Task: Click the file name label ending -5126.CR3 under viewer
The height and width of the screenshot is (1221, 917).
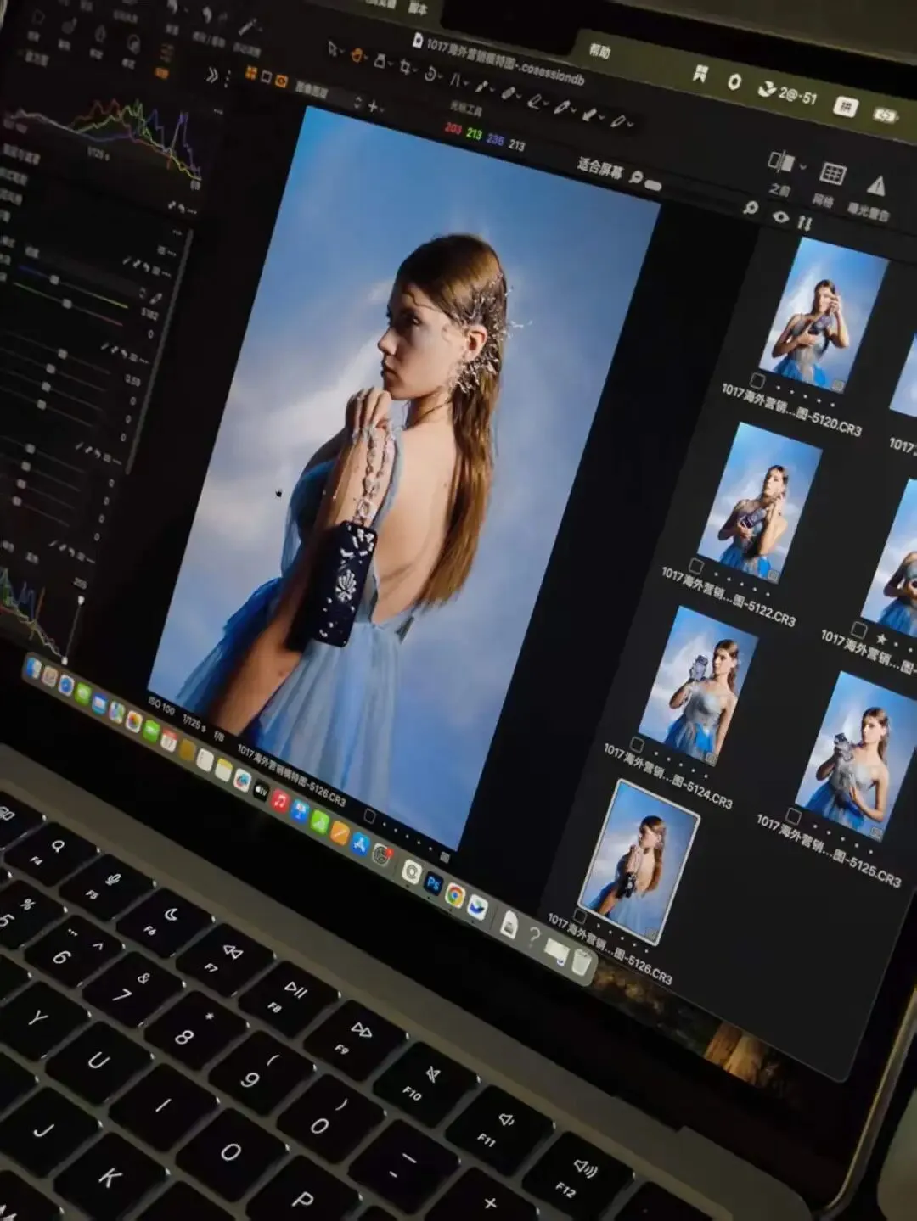Action: (291, 776)
